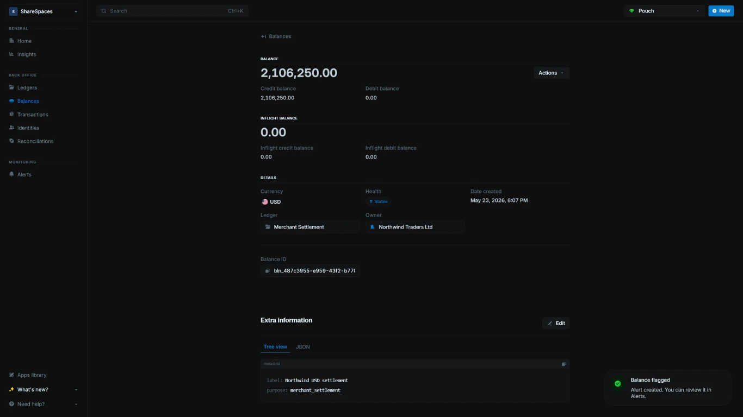Click the USD flag icon
743x417 pixels.
265,201
